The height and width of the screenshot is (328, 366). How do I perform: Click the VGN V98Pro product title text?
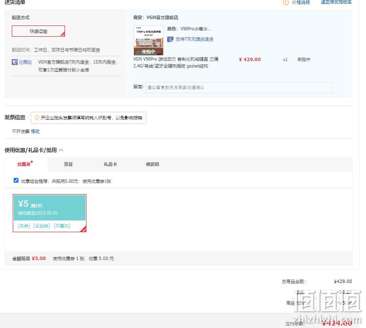(x=176, y=63)
